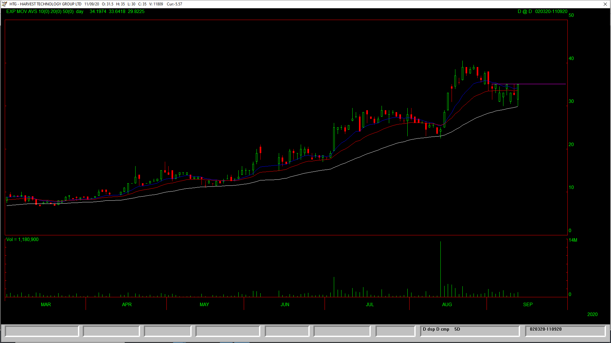611x343 pixels.
Task: Click the 30 price axis label
Action: pos(571,101)
